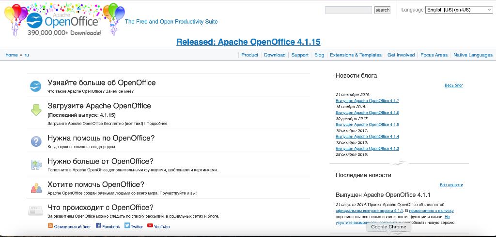Click the ru breadcrumb link
Viewport: 496px width, 237px height.
tap(27, 55)
